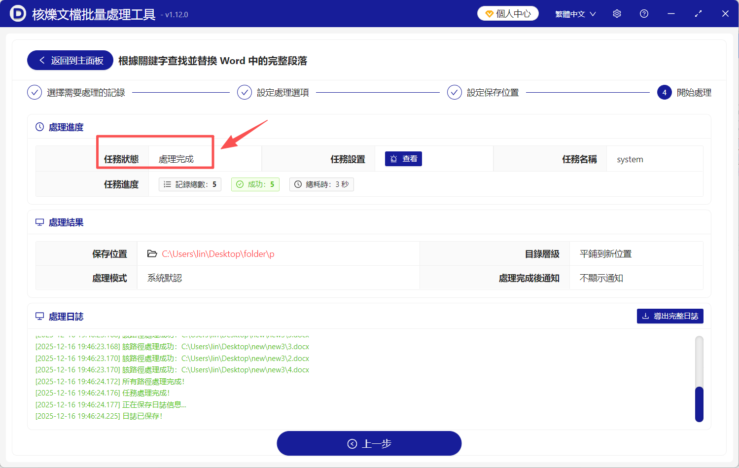This screenshot has height=468, width=739.
Task: Click the green checkmark on 成功 badge
Action: [240, 184]
